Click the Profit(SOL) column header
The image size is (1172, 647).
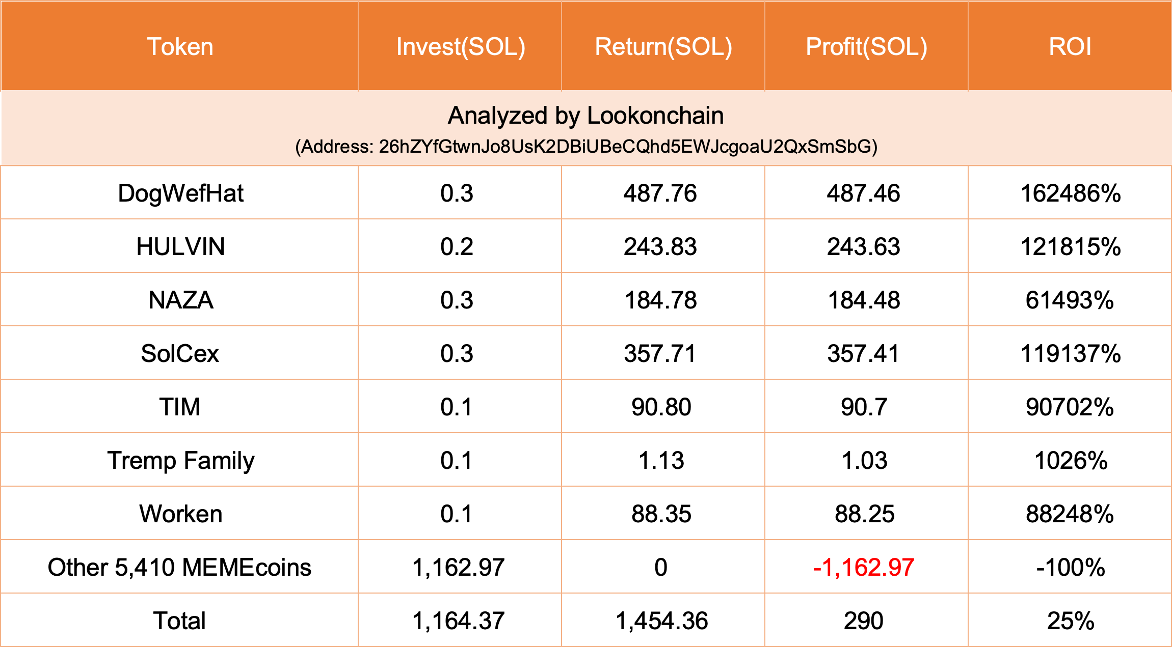[x=866, y=47]
